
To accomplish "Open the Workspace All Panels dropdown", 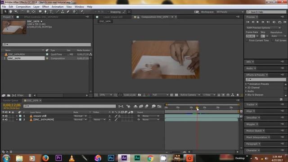I will 230,12.
